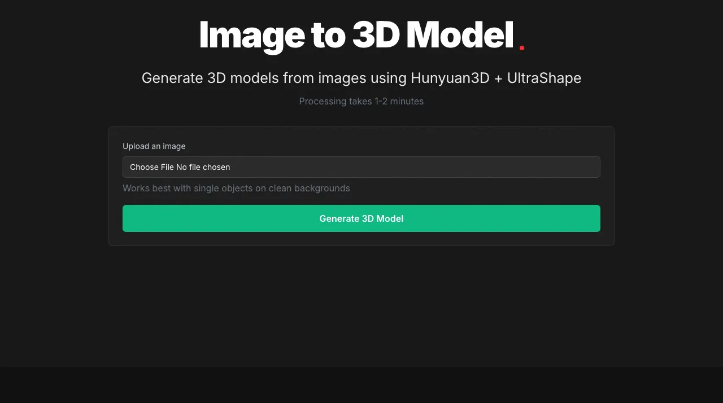Click the 'Processing takes 1-2 minutes' note

click(x=361, y=101)
